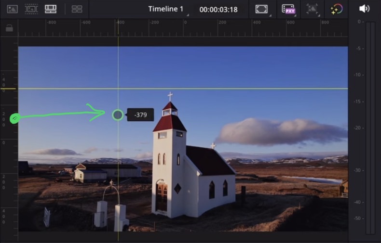Screen dimensions: 381x243
Task: Click the audio level meter bars
Action: coord(370,128)
